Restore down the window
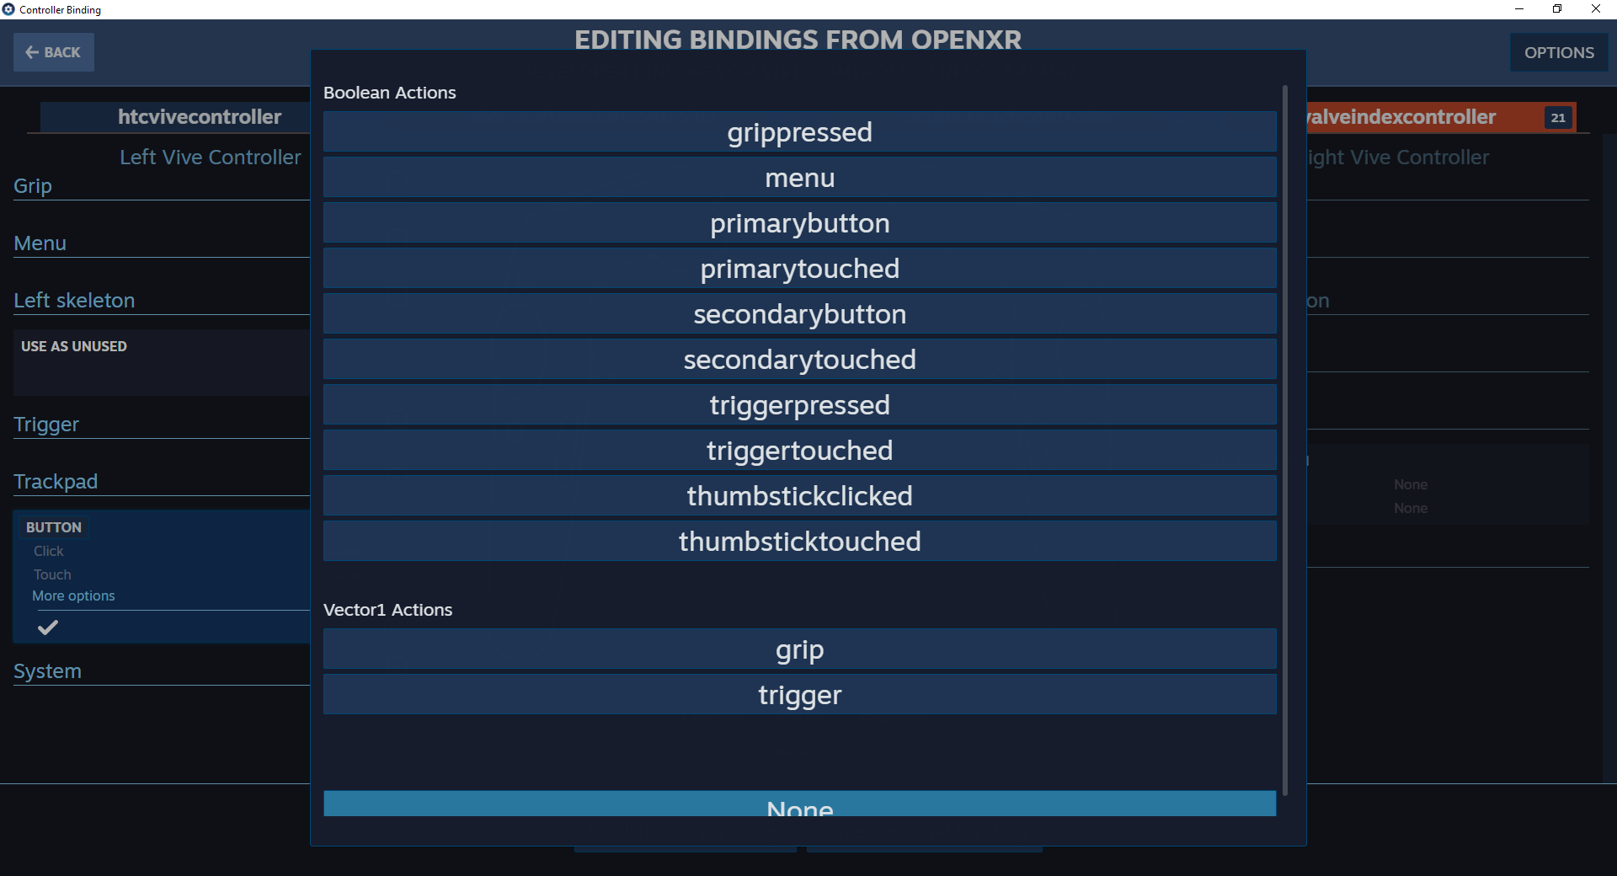This screenshot has height=876, width=1617. click(1557, 9)
